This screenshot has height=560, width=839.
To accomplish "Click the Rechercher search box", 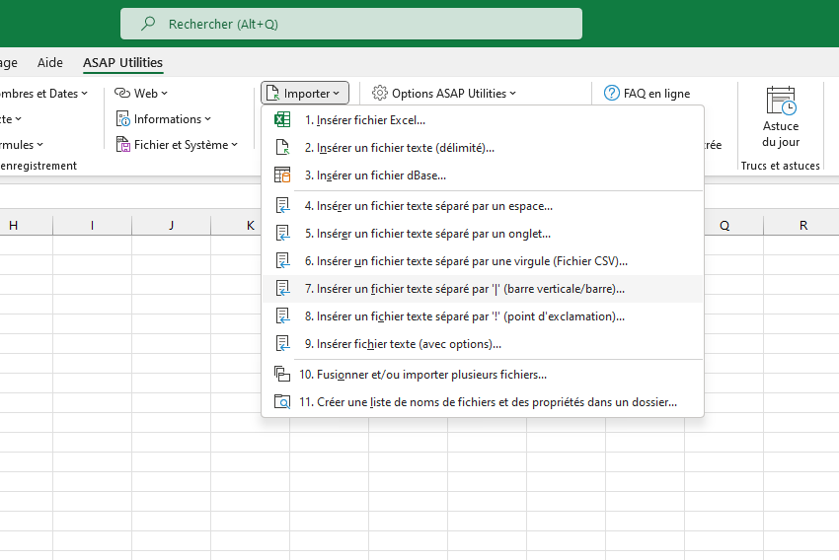I will click(x=351, y=24).
